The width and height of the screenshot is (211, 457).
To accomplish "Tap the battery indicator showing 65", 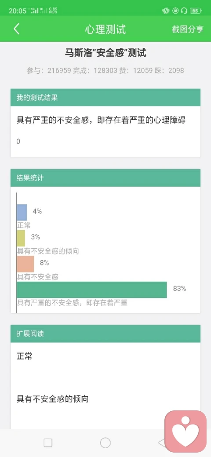I will [x=195, y=11].
